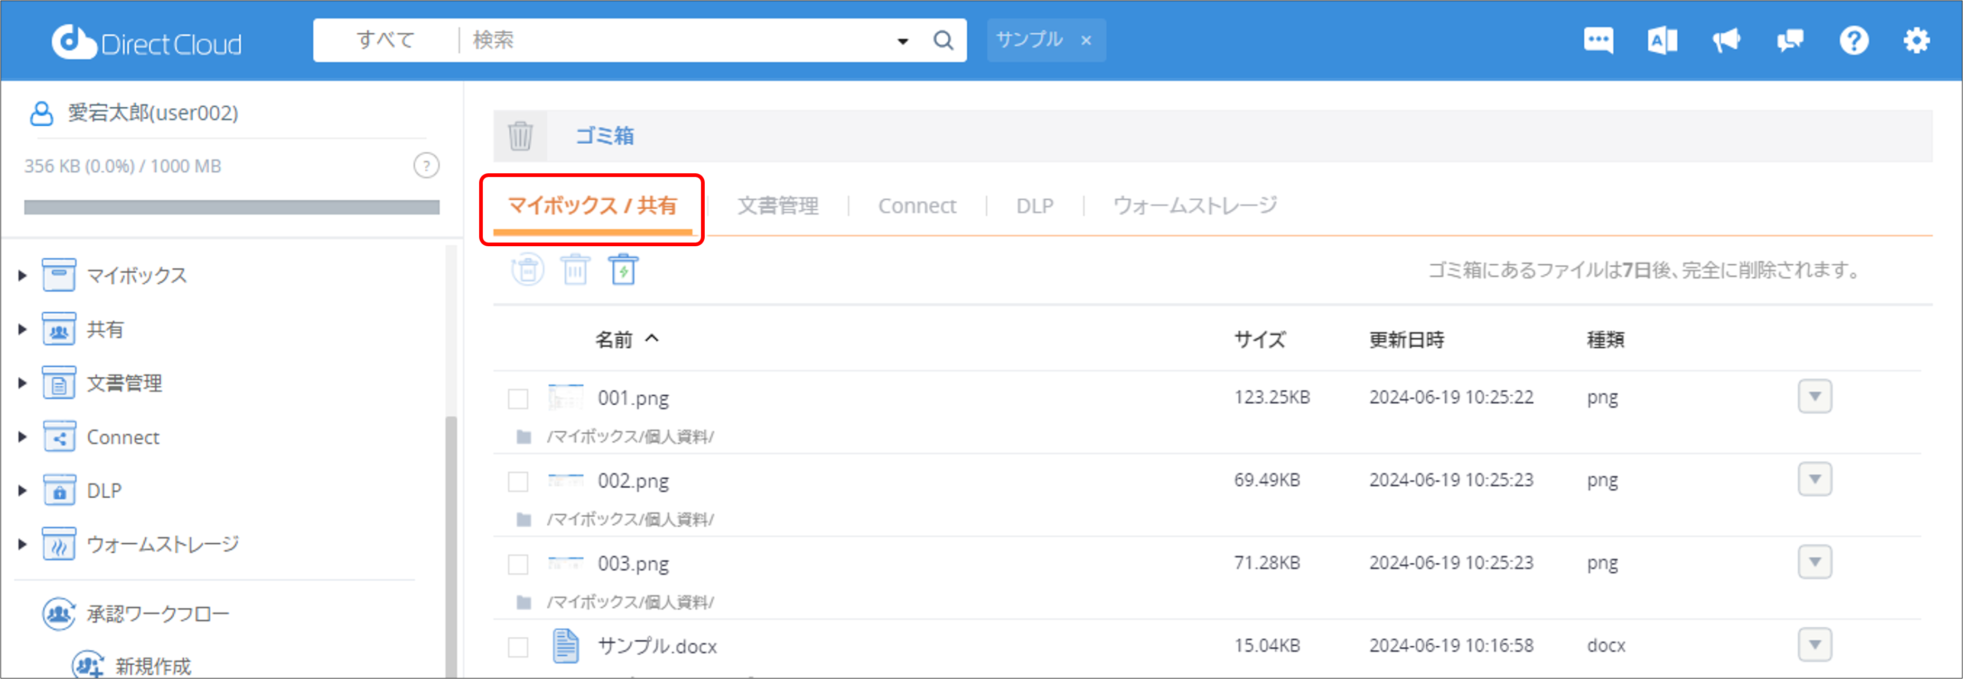Click the 検索 search input field

(x=670, y=40)
